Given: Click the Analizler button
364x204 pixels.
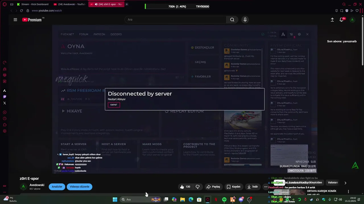Looking at the screenshot, I should tap(57, 187).
